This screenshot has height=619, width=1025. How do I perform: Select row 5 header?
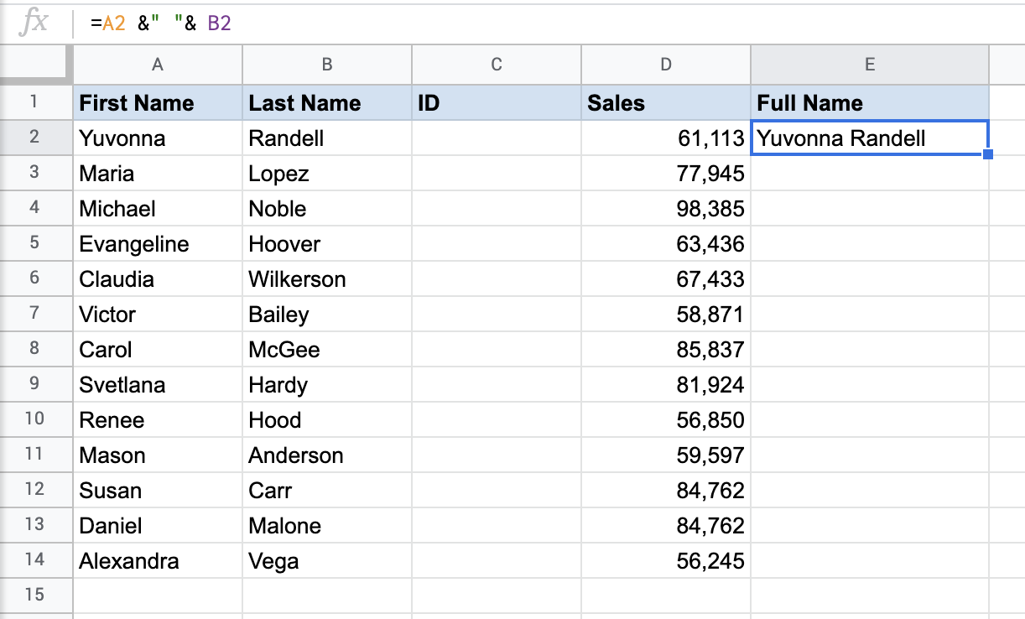click(x=34, y=243)
